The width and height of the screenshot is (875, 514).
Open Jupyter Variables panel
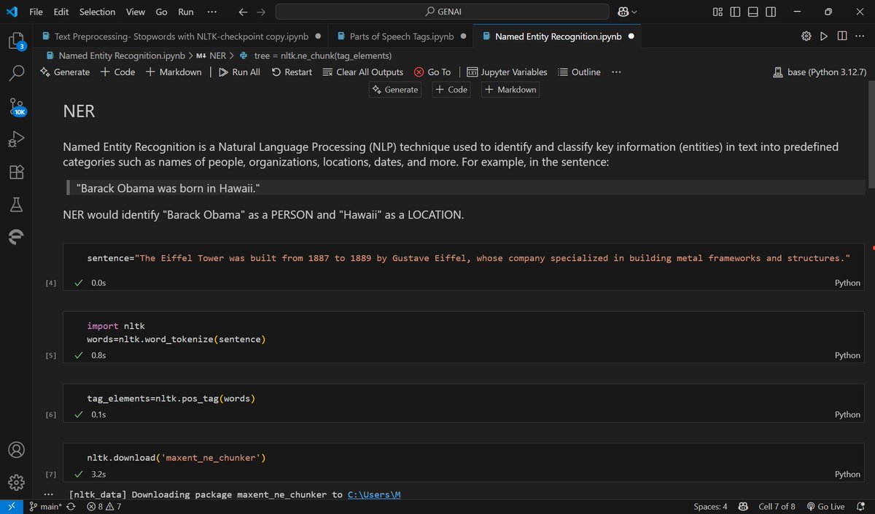click(507, 71)
